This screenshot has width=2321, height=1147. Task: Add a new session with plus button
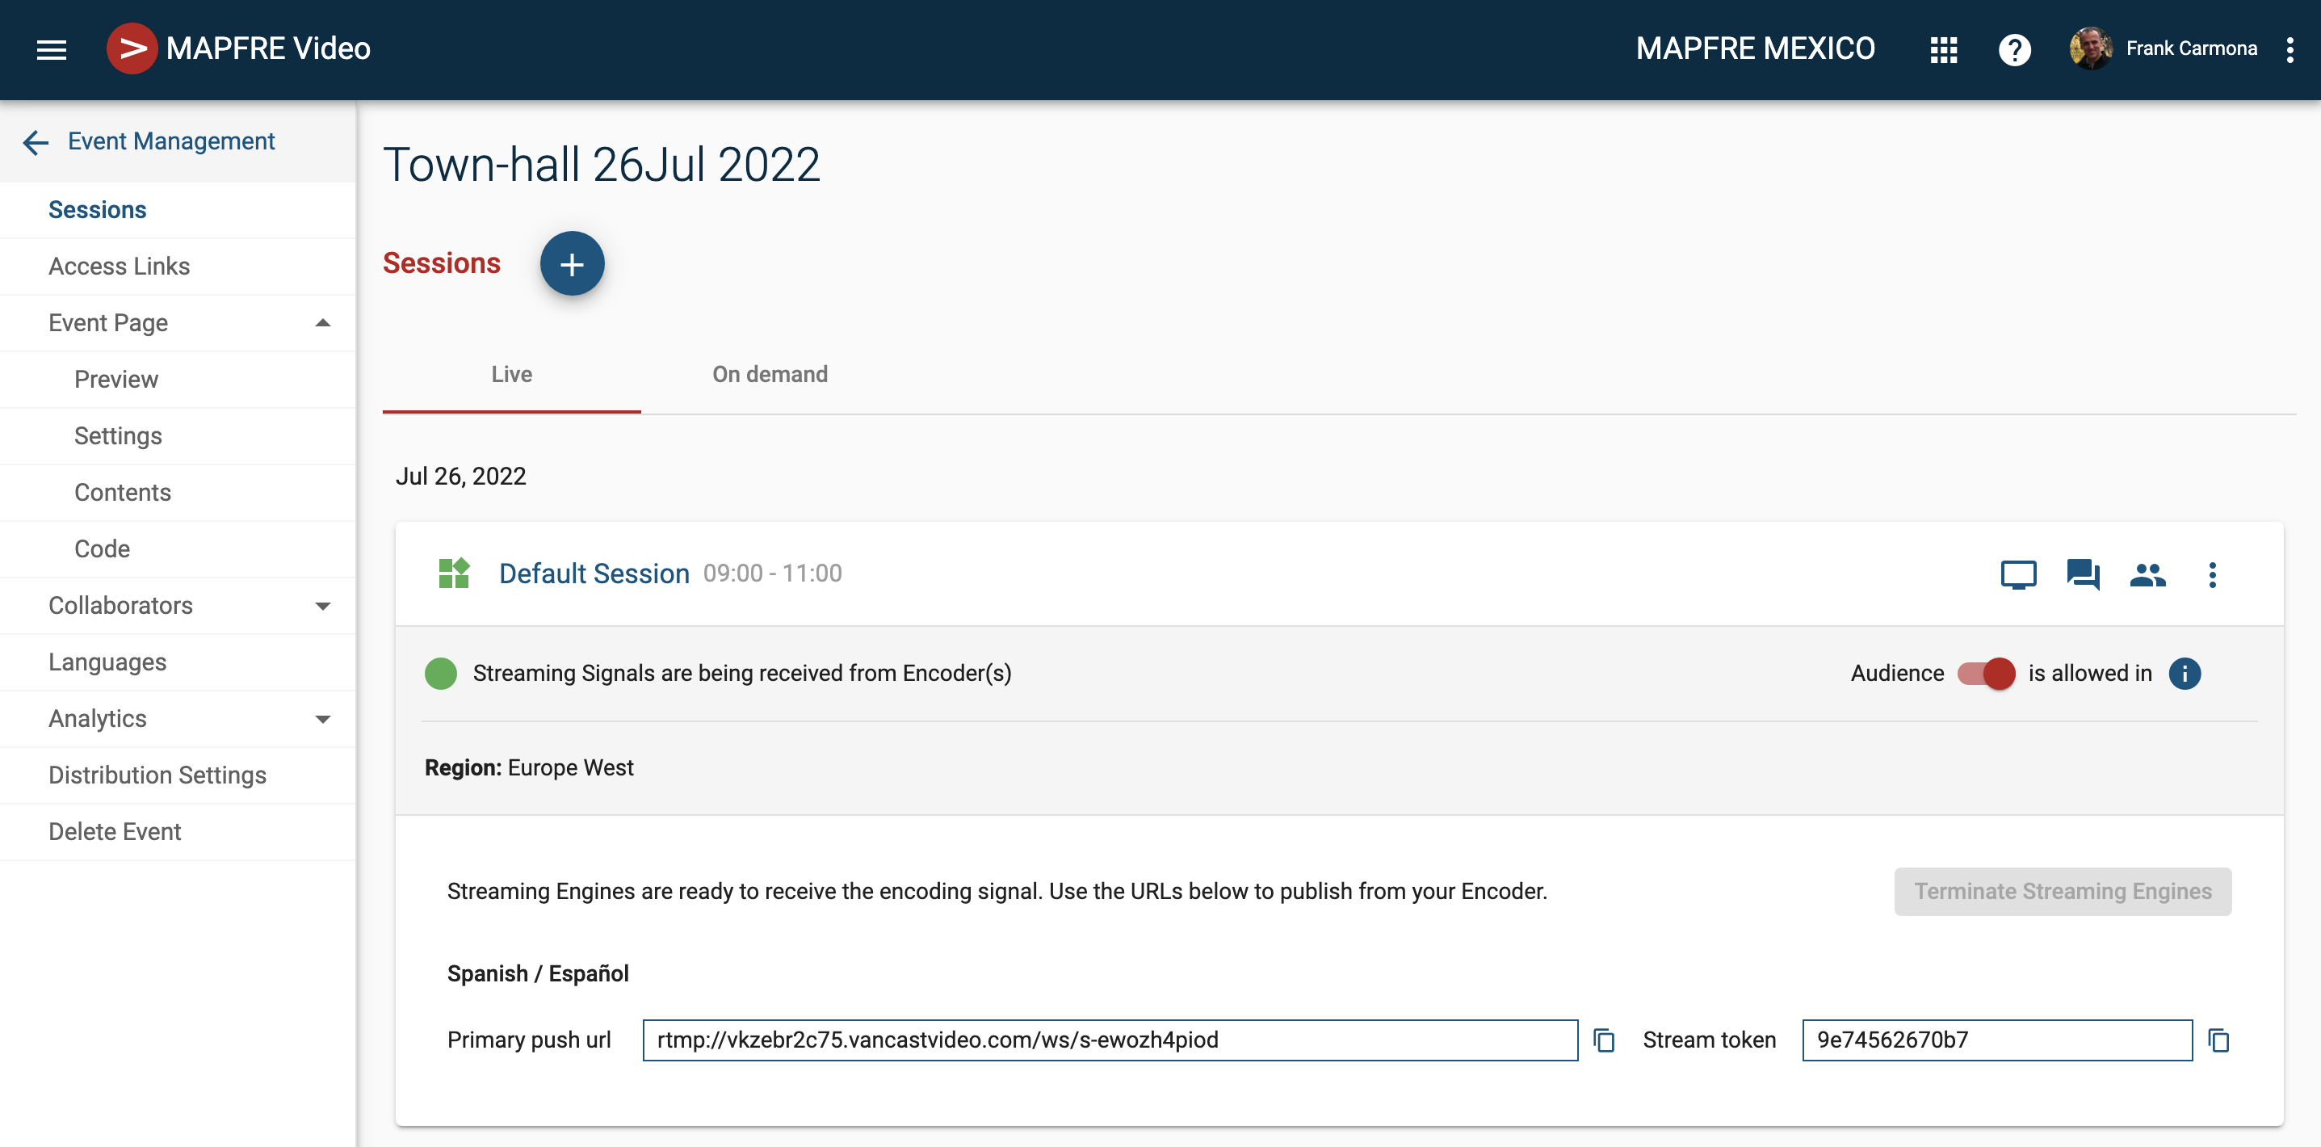click(571, 264)
